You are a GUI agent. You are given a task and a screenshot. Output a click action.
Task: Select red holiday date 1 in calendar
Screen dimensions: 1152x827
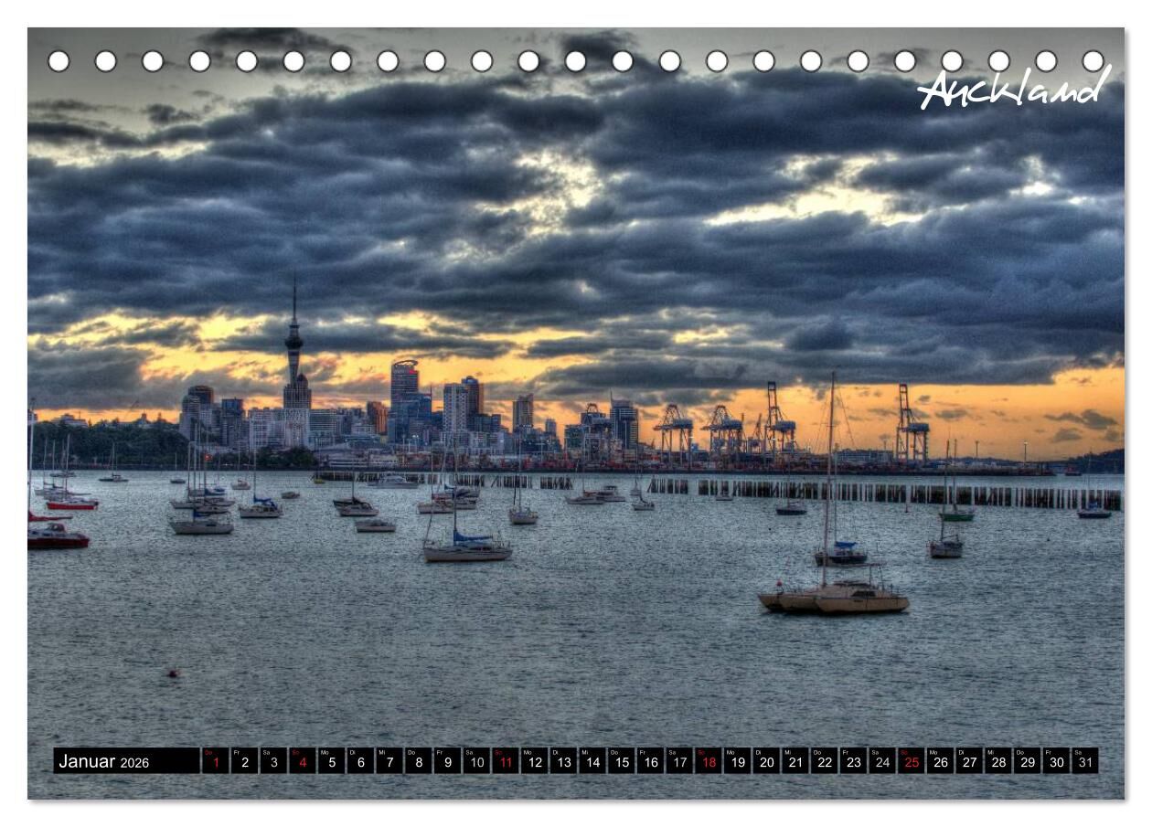click(x=216, y=761)
